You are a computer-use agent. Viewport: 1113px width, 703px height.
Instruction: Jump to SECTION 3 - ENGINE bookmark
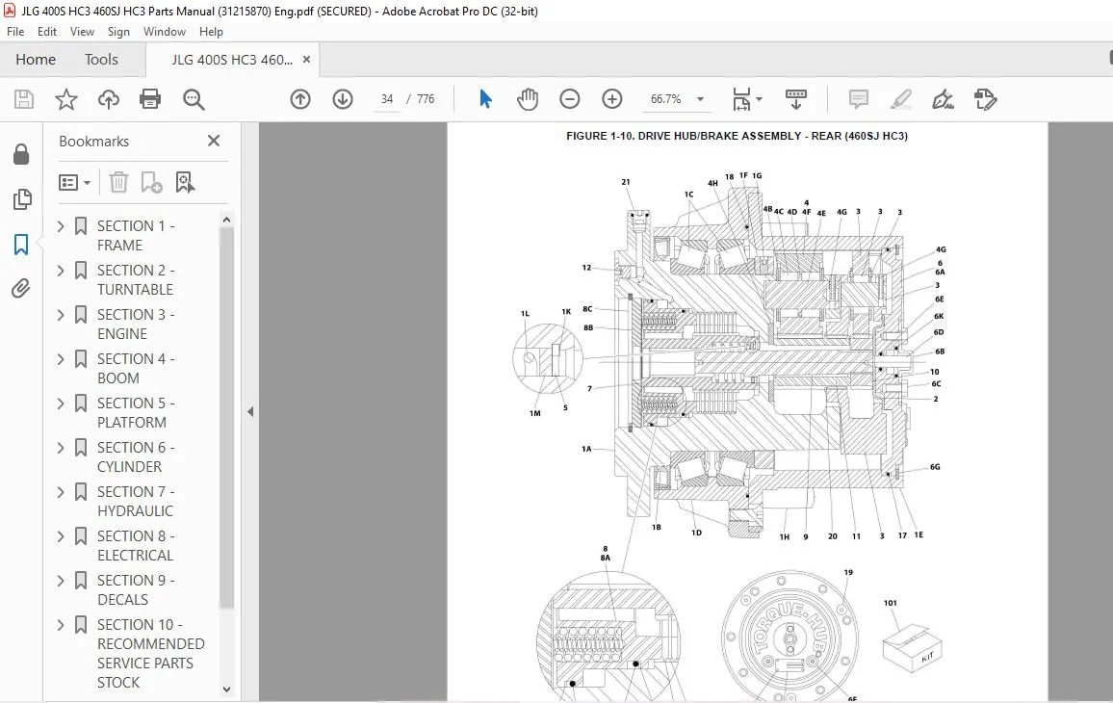[x=136, y=324]
